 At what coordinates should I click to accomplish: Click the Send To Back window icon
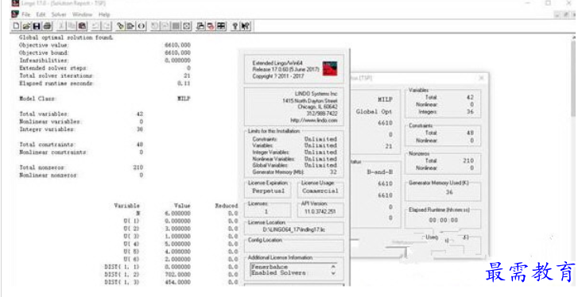[200, 26]
